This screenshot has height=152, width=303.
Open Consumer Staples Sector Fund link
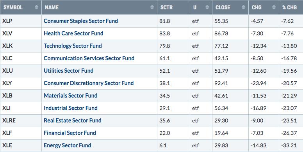coord(81,21)
